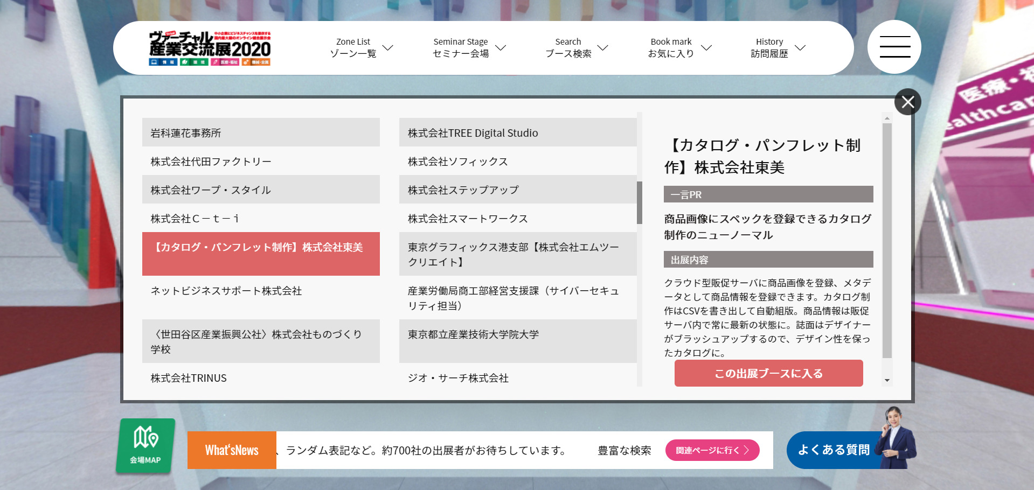Select 株式会社ものづくり学校 entry
The height and width of the screenshot is (490, 1034).
pyautogui.click(x=261, y=341)
